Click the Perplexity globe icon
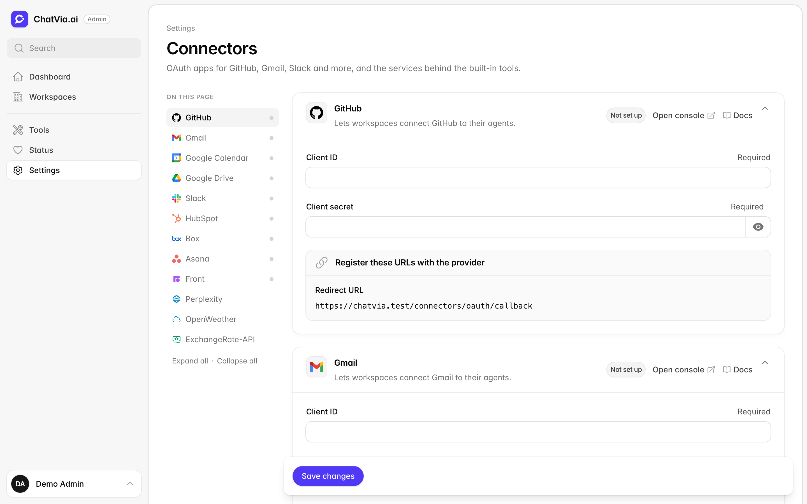 click(x=177, y=299)
